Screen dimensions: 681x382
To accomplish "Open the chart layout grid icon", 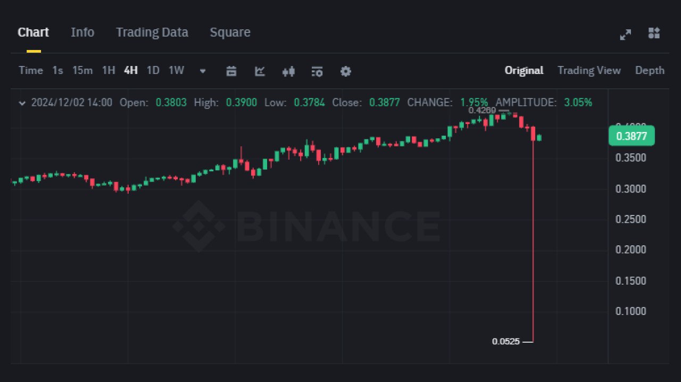I will 654,33.
